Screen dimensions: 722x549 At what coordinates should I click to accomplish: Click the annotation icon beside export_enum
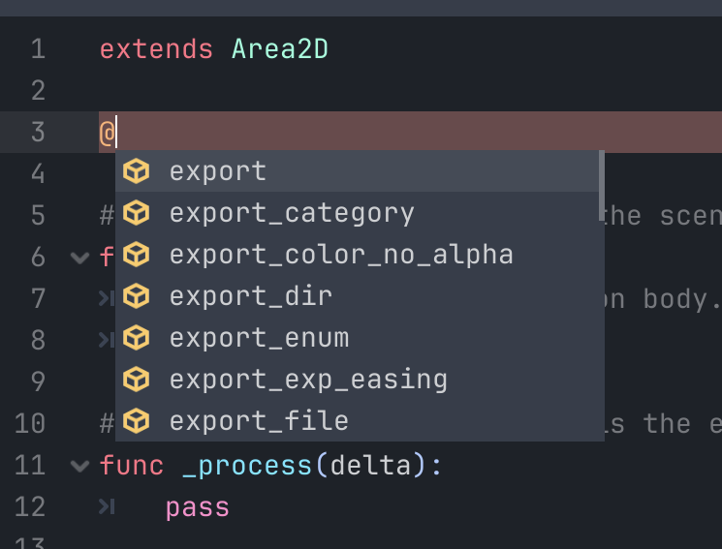pos(137,338)
